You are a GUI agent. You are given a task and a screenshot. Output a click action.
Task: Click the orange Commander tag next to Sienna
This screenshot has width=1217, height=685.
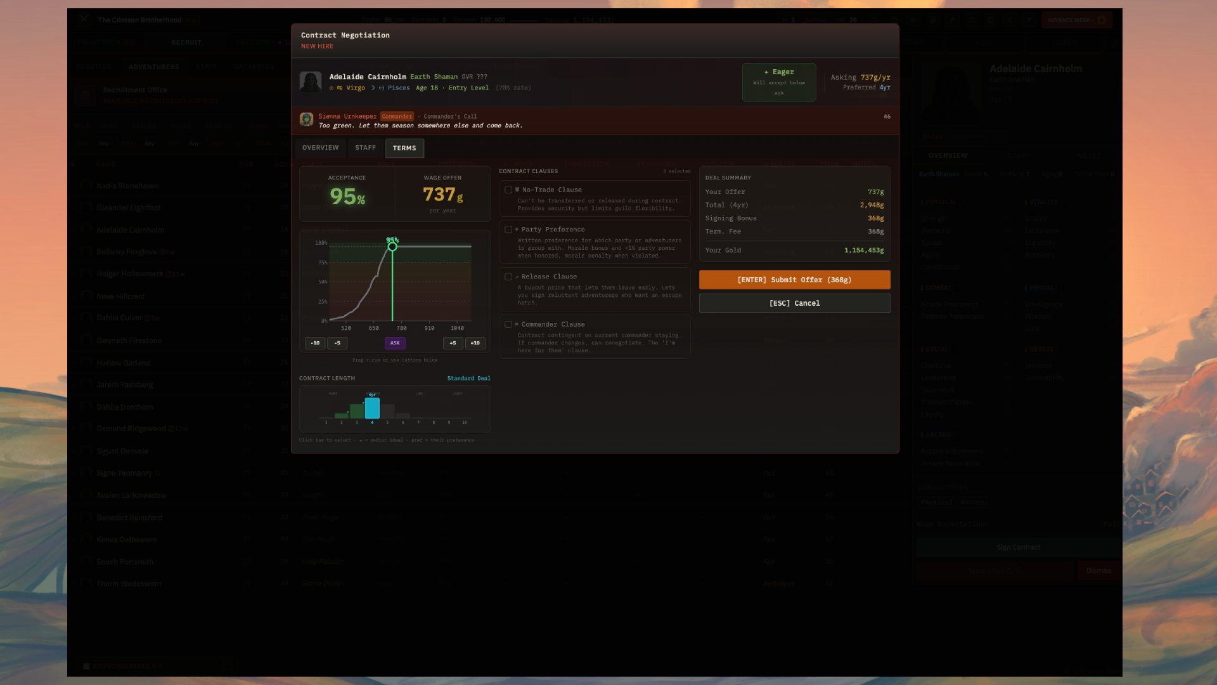[x=397, y=117]
